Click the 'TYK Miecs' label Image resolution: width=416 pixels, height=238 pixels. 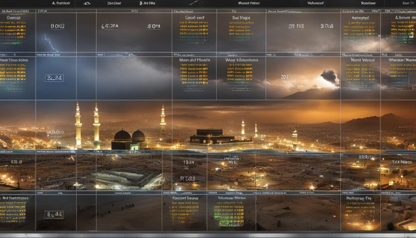coord(402,162)
